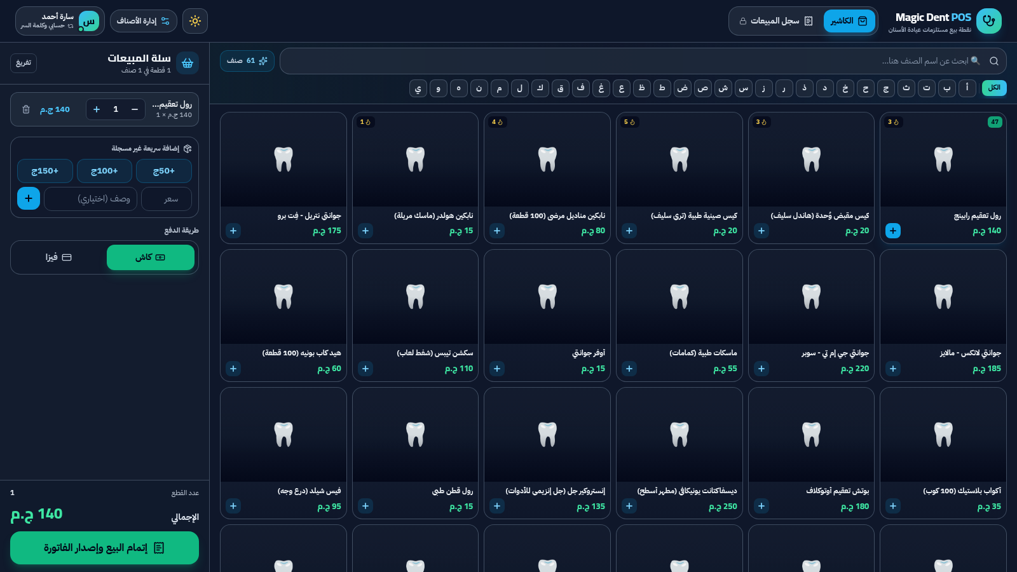This screenshot has width=1017, height=572.
Task: Select فيزا payment method
Action: (x=58, y=257)
